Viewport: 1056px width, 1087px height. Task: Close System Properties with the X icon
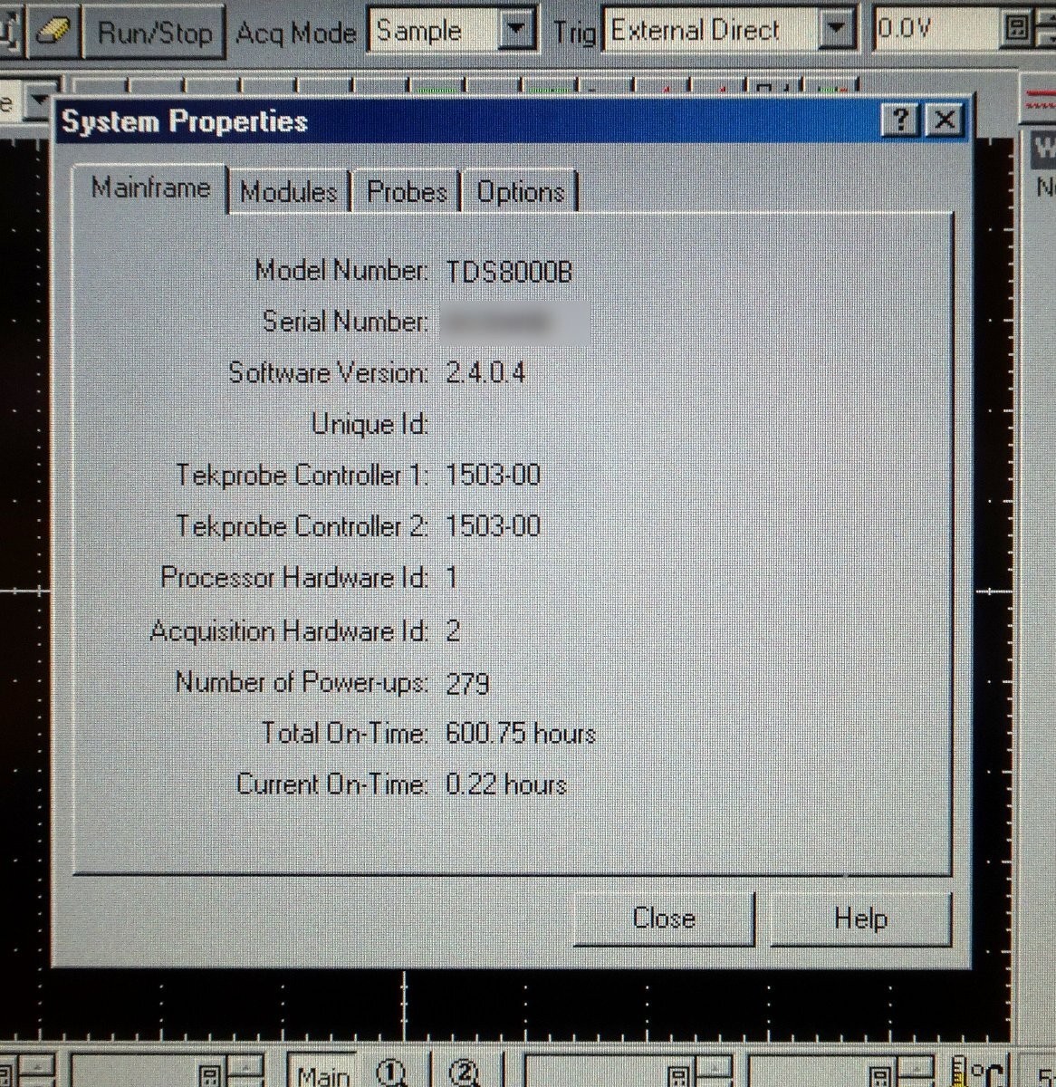(x=946, y=120)
